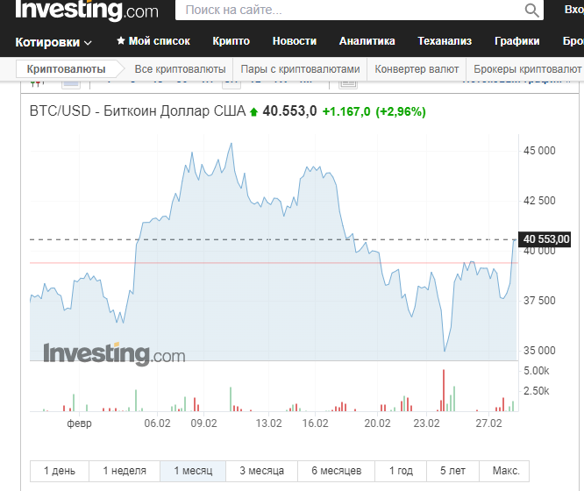The width and height of the screenshot is (584, 491).
Task: Expand the Котировки dropdown menu
Action: click(x=53, y=42)
